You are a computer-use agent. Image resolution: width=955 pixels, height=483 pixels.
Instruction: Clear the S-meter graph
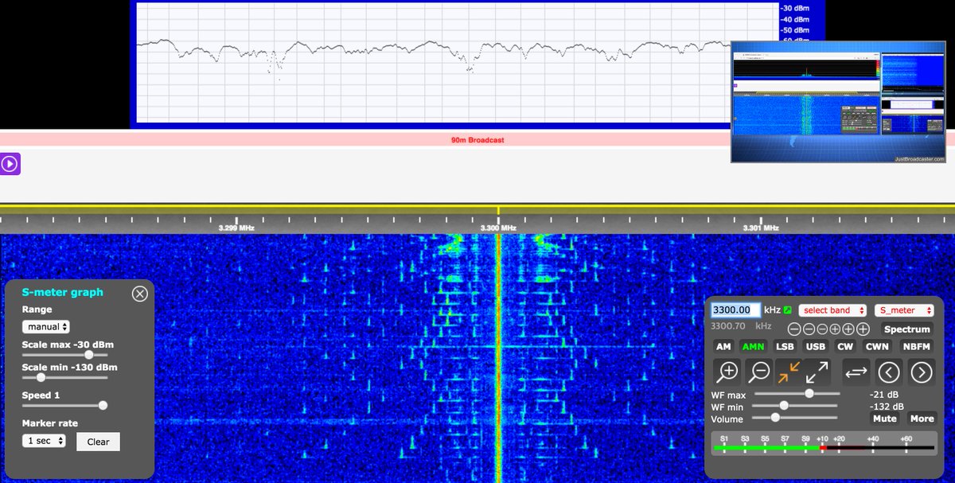98,442
